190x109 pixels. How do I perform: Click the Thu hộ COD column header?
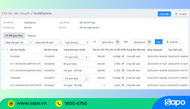(x=99, y=50)
